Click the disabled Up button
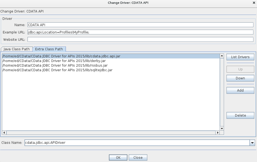This screenshot has width=257, height=162. coord(240,69)
